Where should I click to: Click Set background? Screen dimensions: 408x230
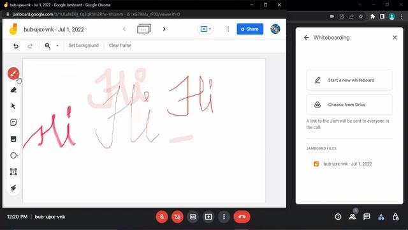tap(84, 45)
